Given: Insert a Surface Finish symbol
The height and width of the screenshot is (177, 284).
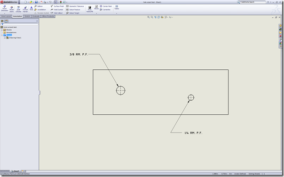Looking at the screenshot, I should [57, 6].
